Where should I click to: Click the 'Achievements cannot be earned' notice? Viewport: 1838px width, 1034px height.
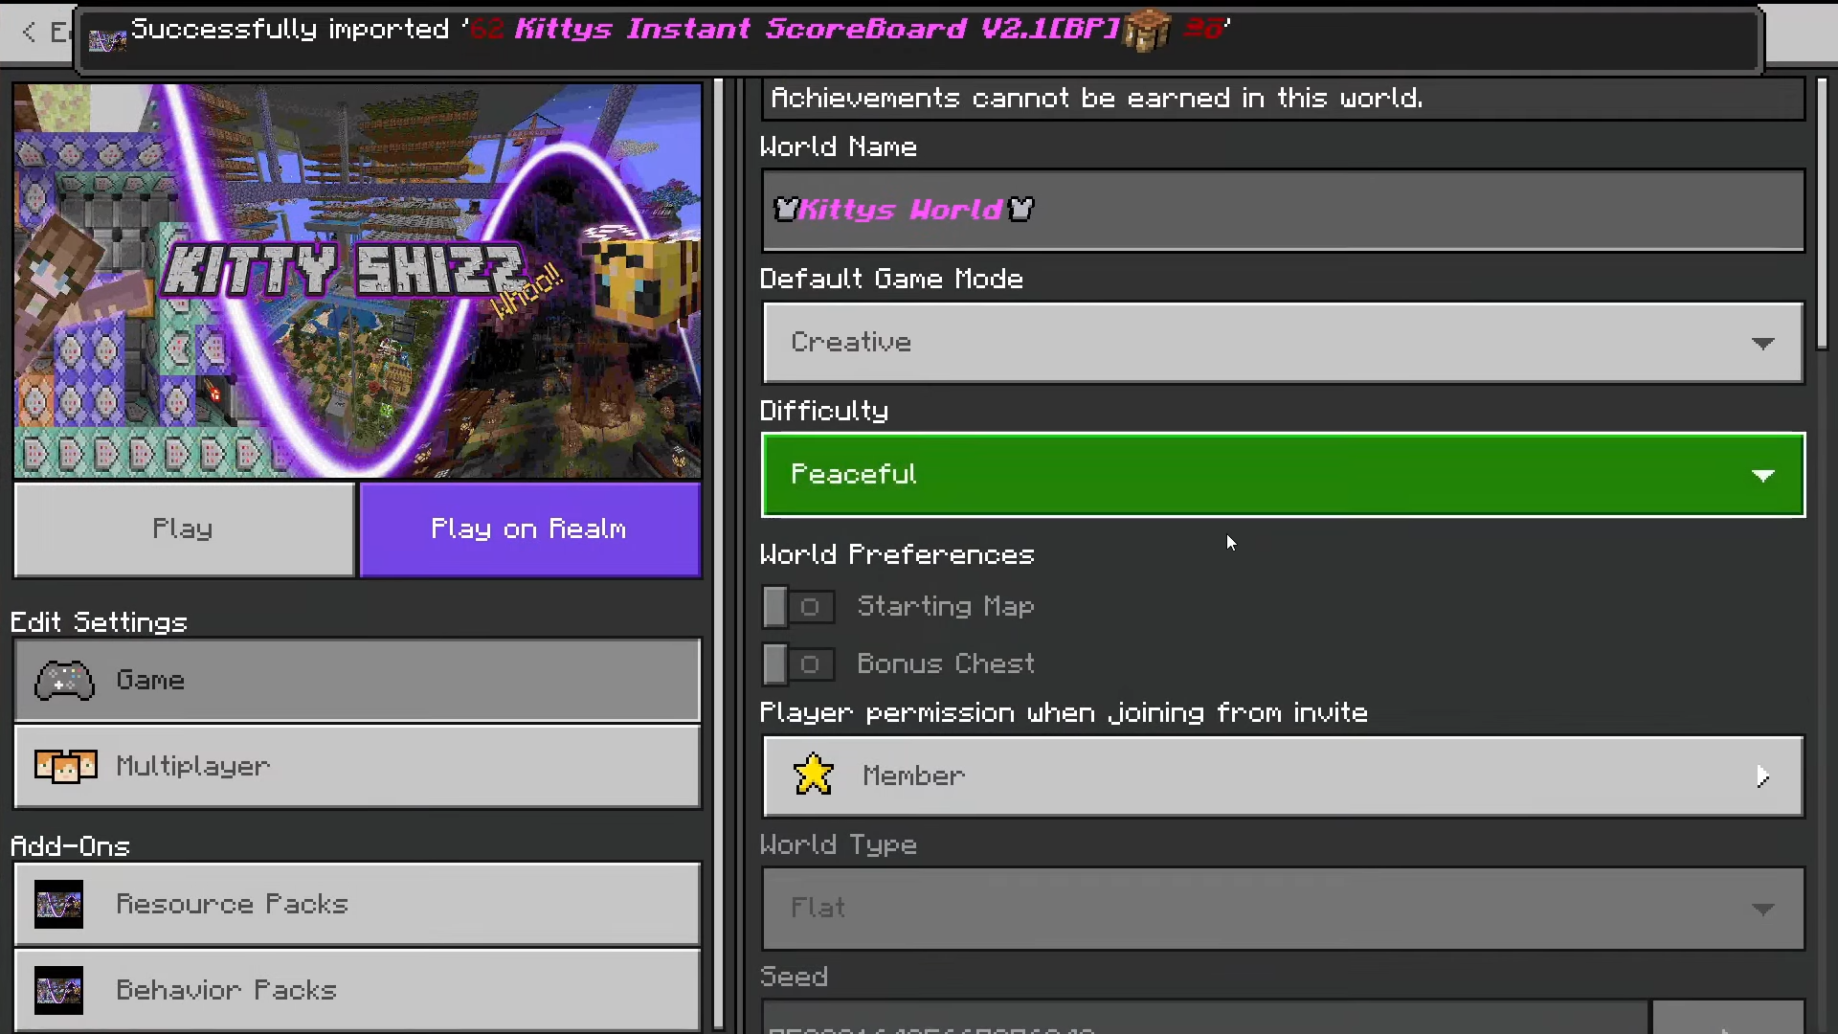1096,98
